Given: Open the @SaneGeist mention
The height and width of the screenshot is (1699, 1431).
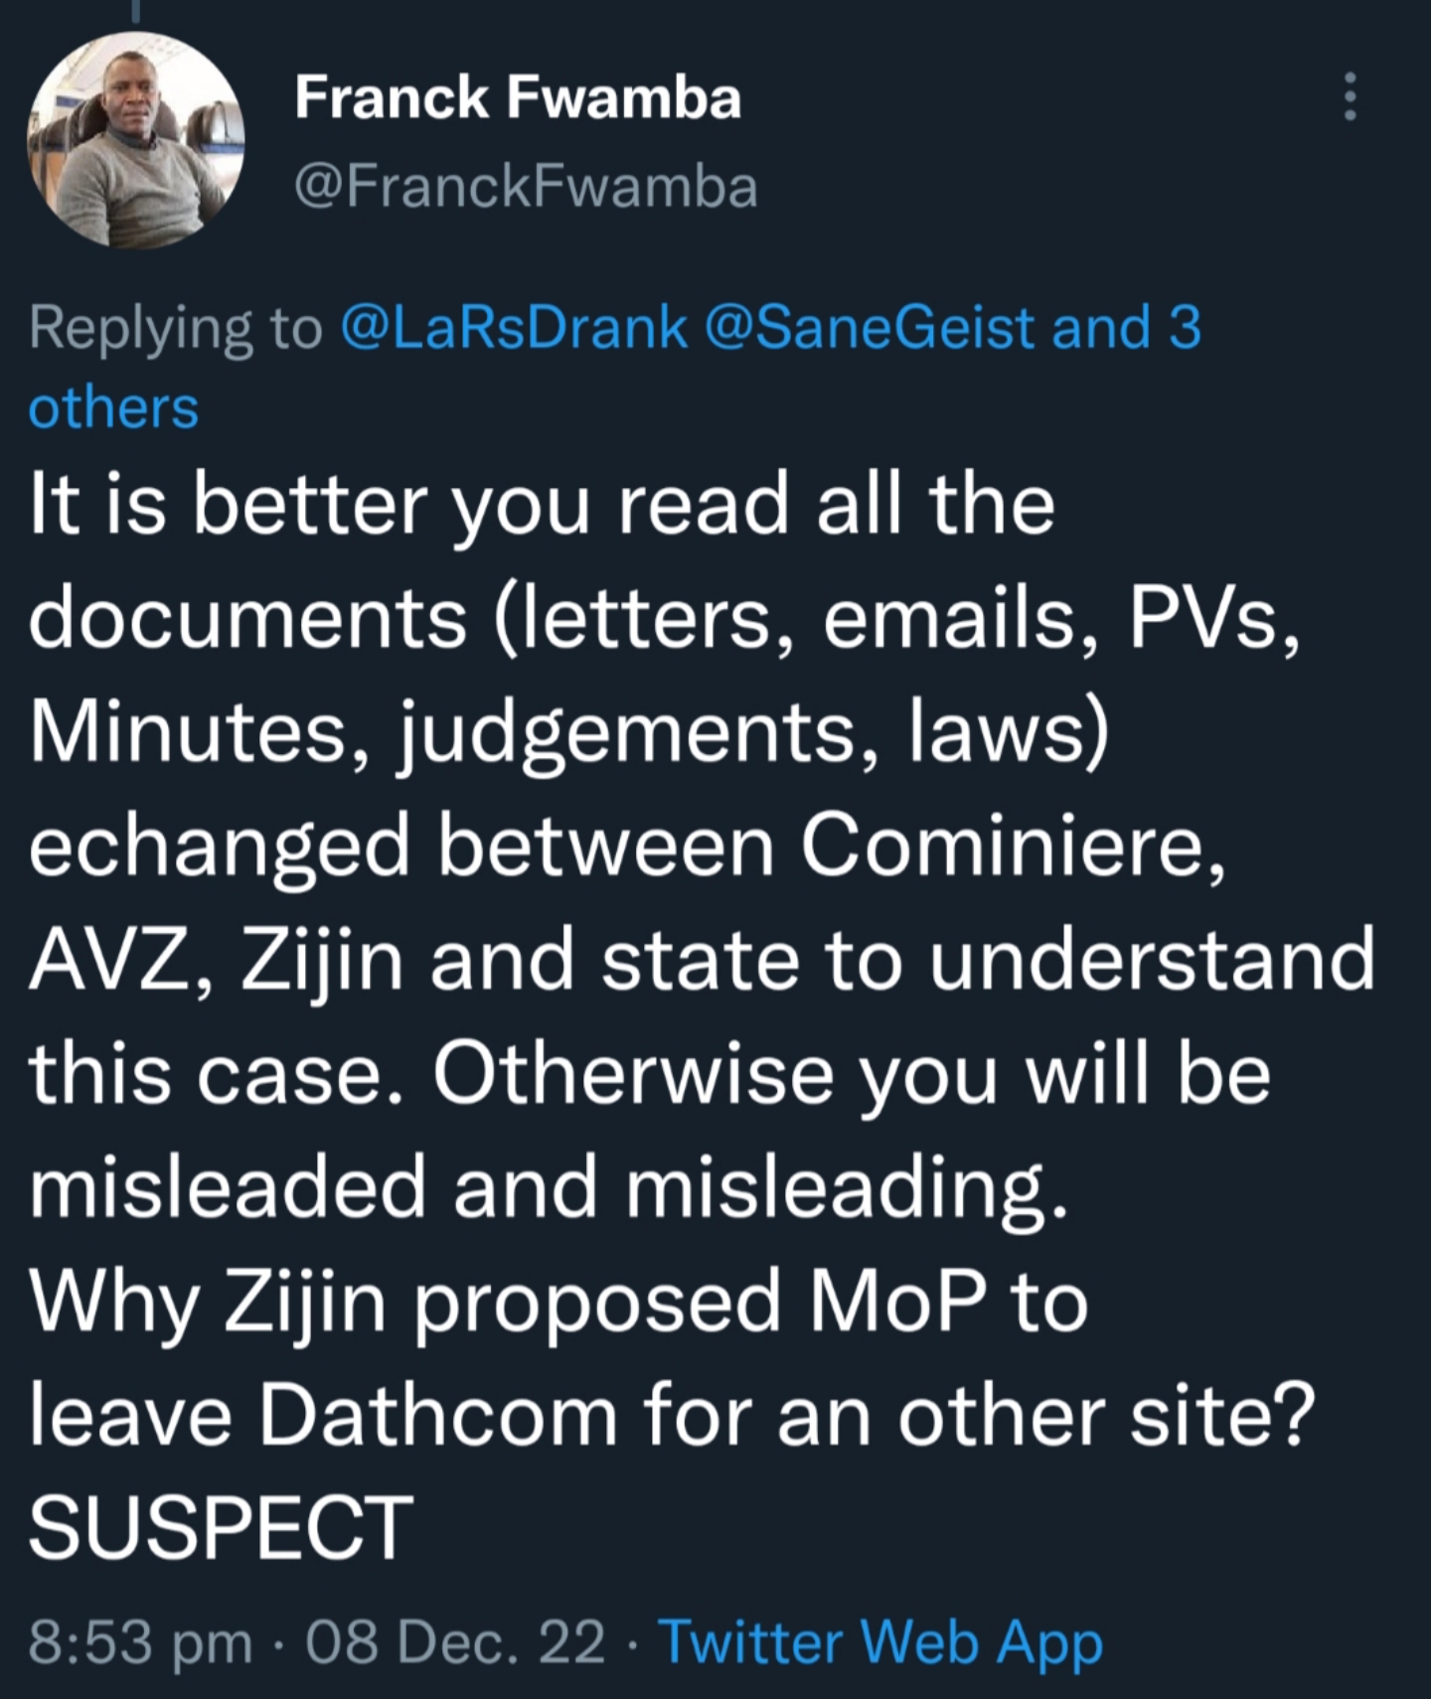Looking at the screenshot, I should pyautogui.click(x=869, y=328).
